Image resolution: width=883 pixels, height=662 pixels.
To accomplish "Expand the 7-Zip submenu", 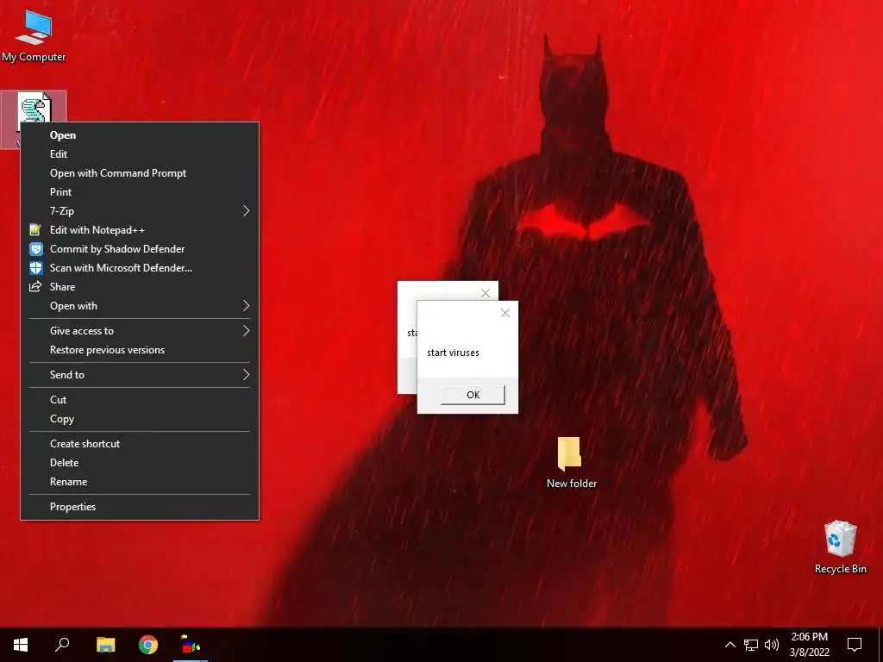I will click(x=140, y=211).
